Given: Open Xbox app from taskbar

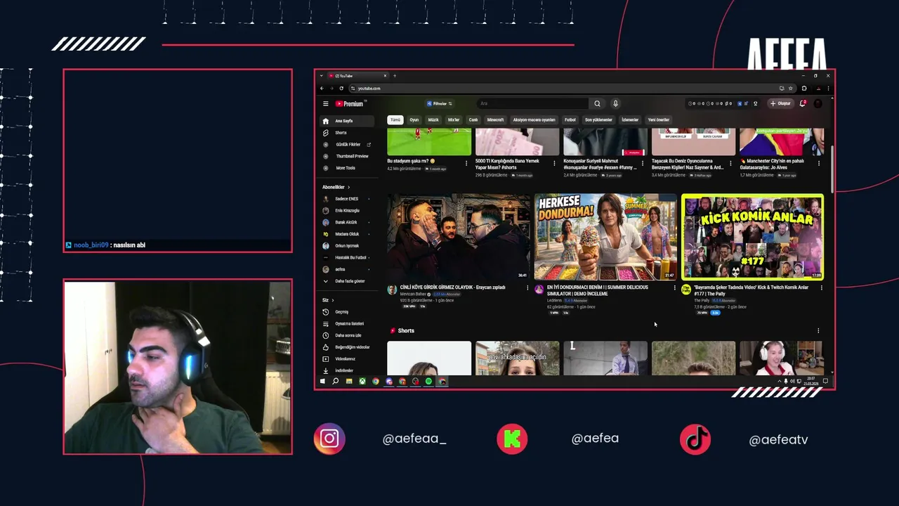Looking at the screenshot, I should point(362,382).
